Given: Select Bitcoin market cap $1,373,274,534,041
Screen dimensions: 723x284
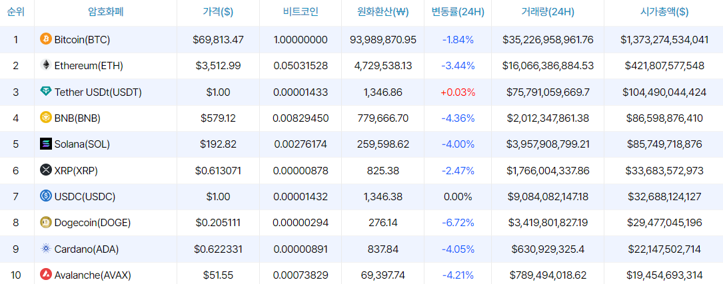Looking at the screenshot, I should point(664,40).
